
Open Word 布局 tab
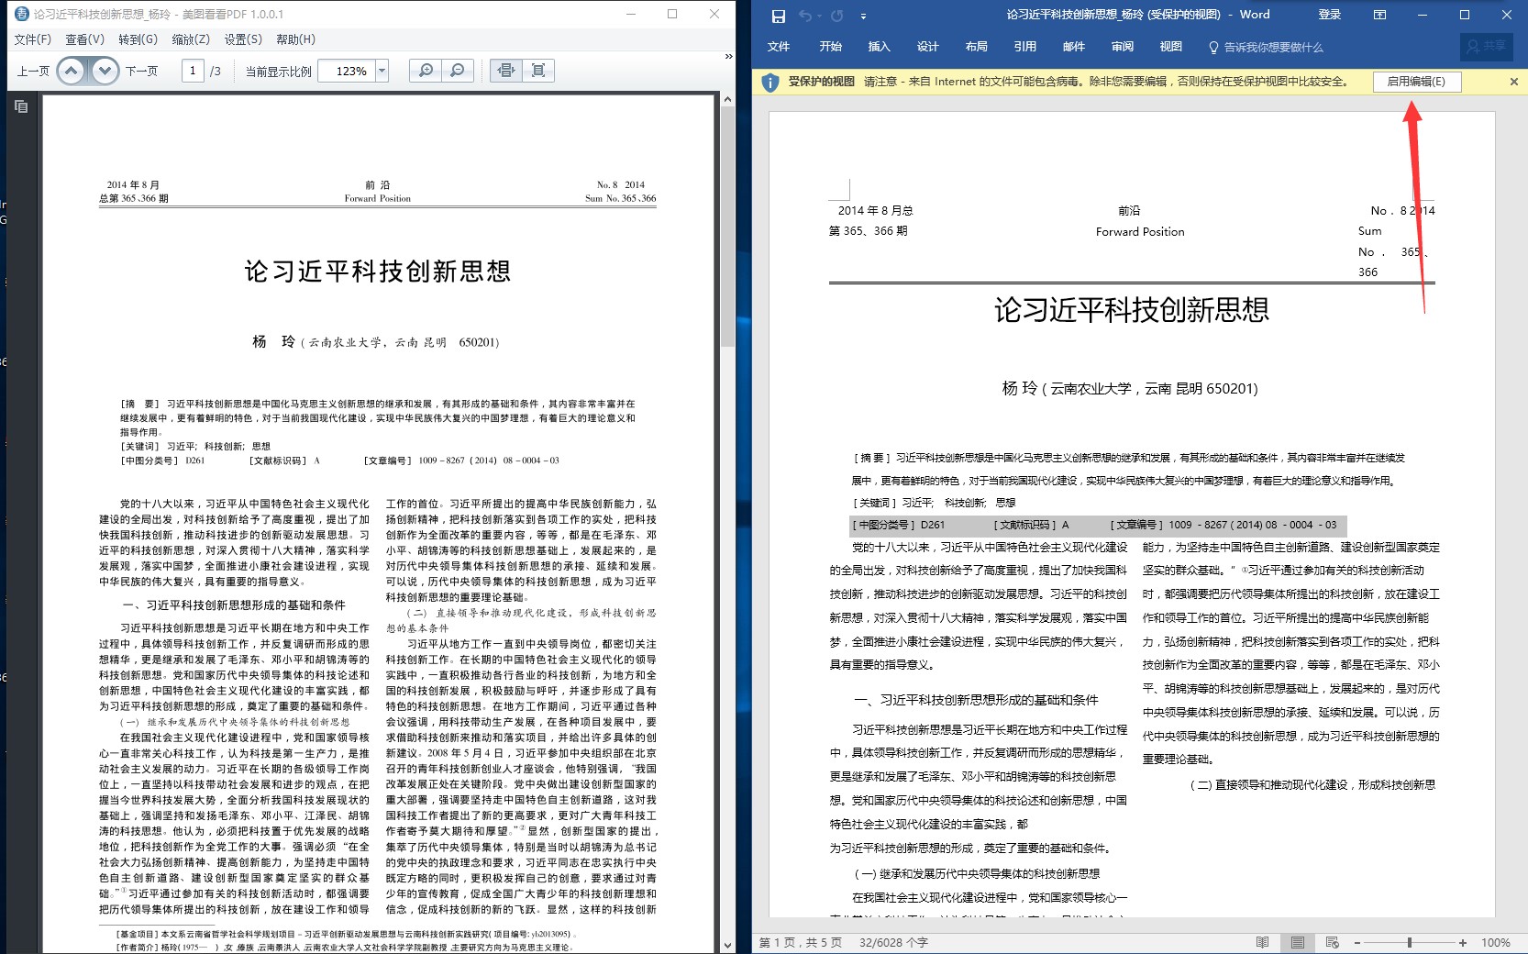[x=977, y=47]
